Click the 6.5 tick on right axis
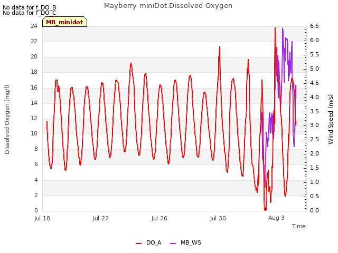This screenshot has height=253, width=338. tap(314, 26)
